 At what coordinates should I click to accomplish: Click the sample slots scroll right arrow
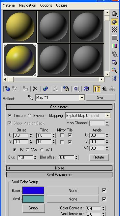click(102, 79)
